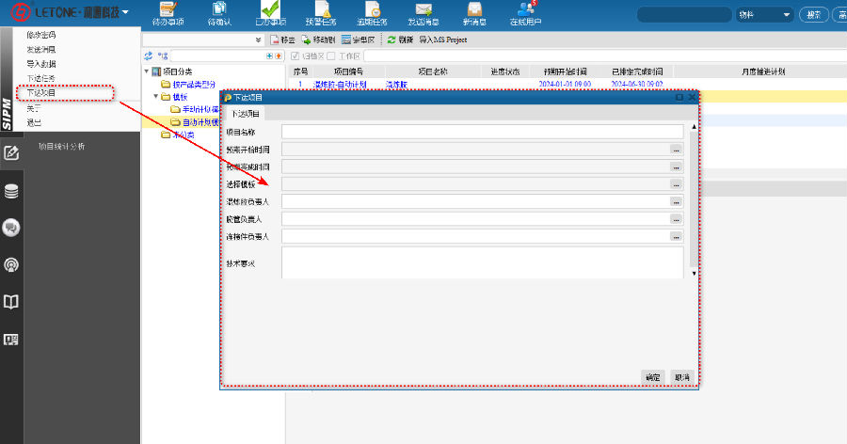Collapse the 模板 folder node

155,96
